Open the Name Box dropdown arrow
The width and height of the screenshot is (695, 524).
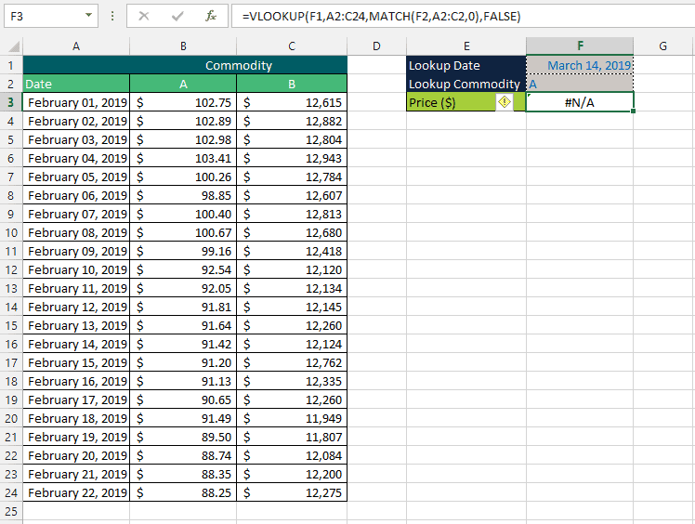88,16
